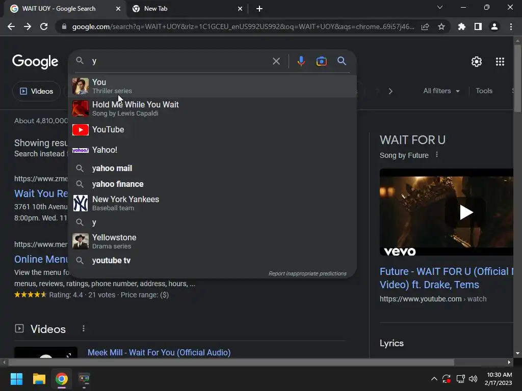Open the Chrome profile icon
Screen dimensions: 522x391
[494, 26]
